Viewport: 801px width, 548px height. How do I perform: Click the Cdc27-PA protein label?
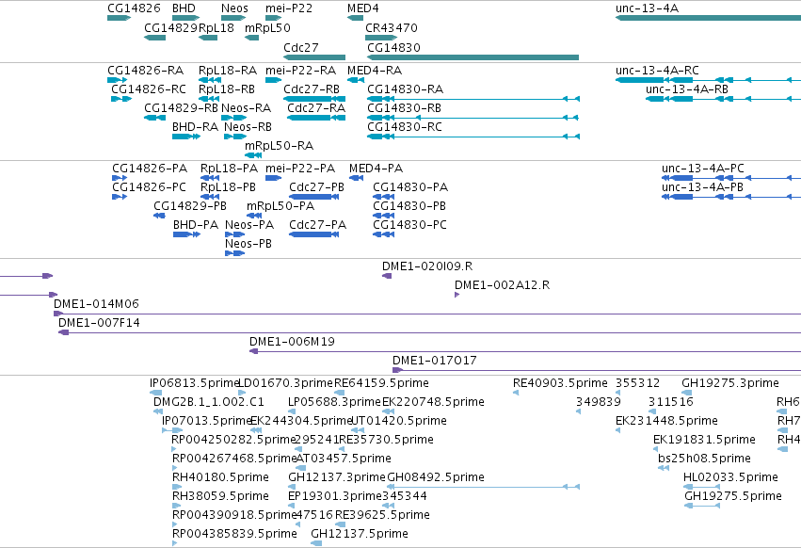(318, 225)
